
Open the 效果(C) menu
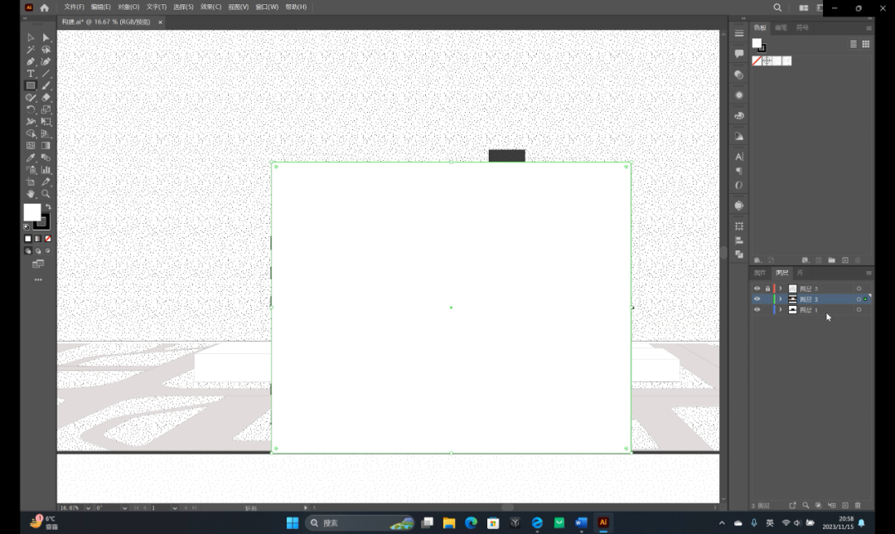(210, 7)
